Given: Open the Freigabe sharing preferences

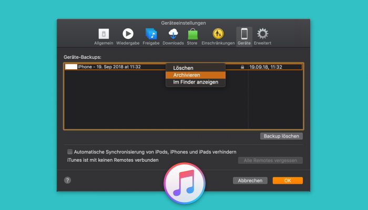Looking at the screenshot, I should (x=151, y=37).
